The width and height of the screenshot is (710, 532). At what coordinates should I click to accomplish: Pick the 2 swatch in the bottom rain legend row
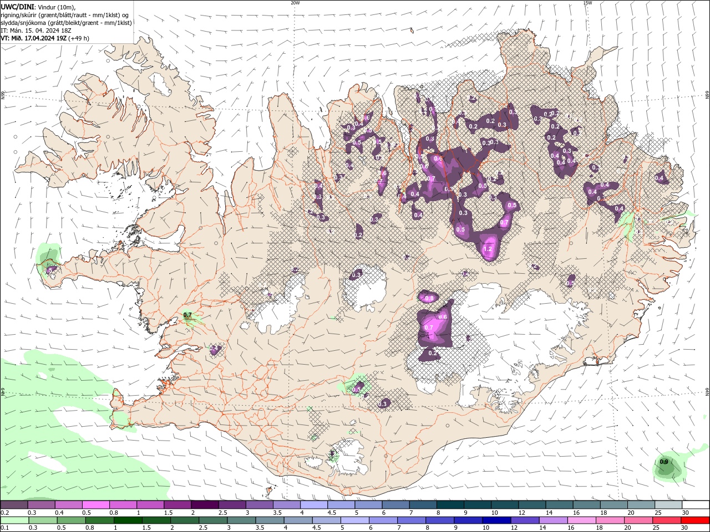[x=185, y=520]
